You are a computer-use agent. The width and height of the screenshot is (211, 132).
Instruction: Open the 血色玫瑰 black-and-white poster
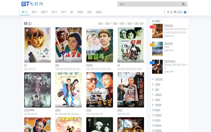click(38, 90)
